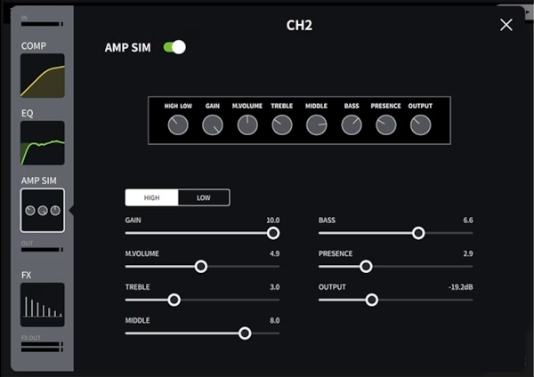The height and width of the screenshot is (377, 534).
Task: Close the CH2 settings dialog
Action: (506, 25)
